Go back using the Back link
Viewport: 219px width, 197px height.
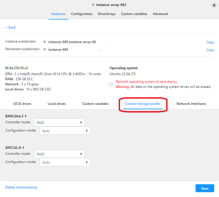coord(11,27)
